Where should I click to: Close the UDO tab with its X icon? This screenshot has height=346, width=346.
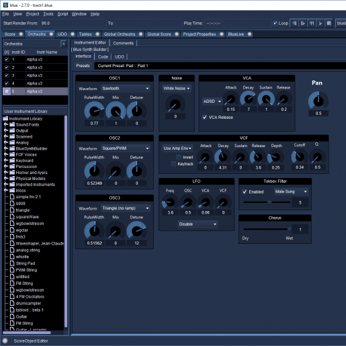click(x=73, y=34)
